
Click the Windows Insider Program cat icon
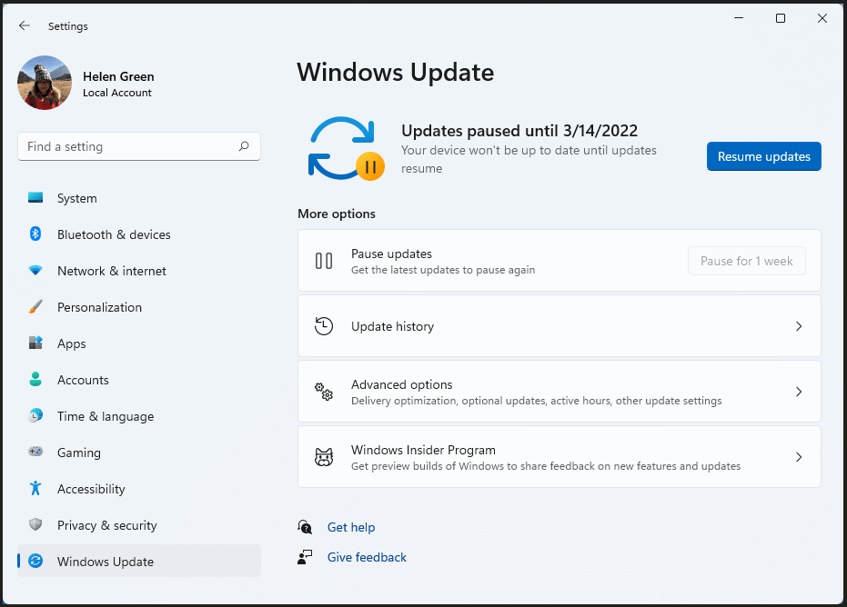[324, 457]
